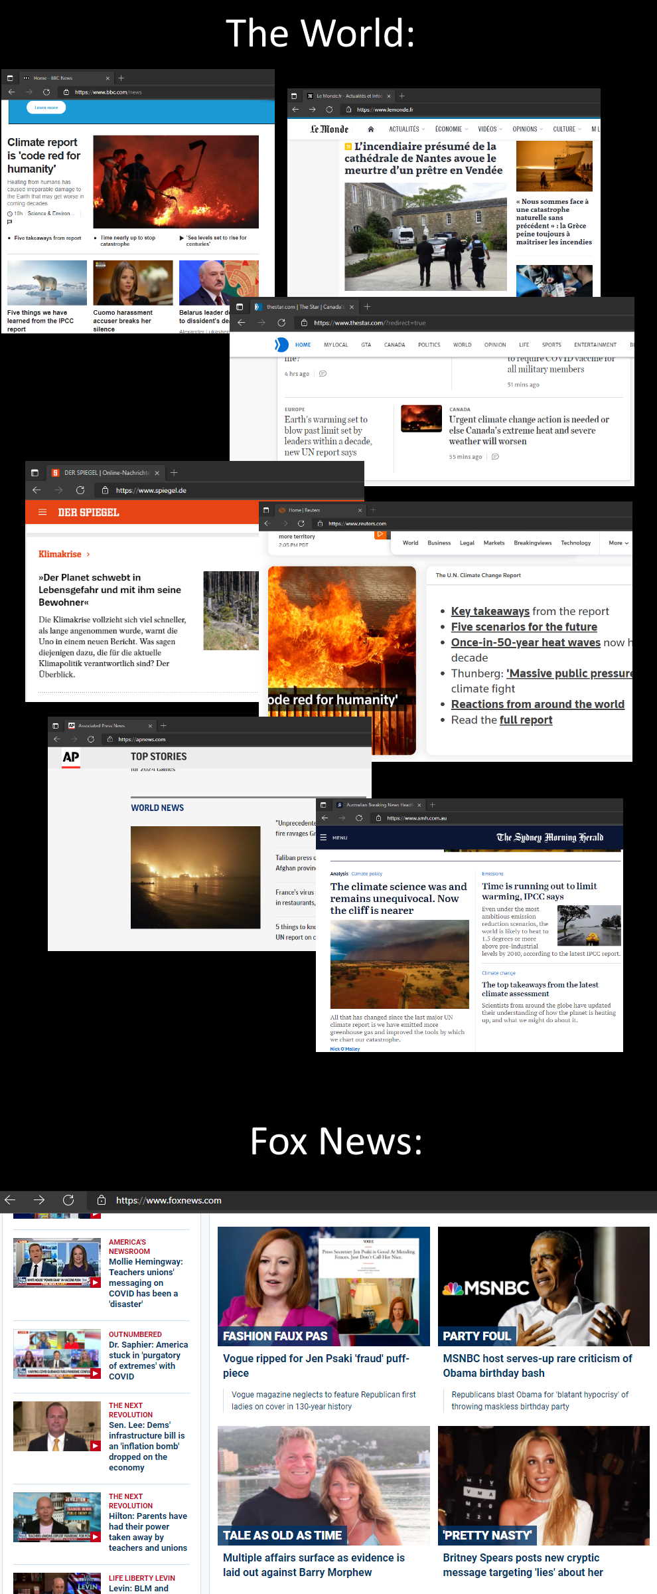Click The Star logo icon
The height and width of the screenshot is (1594, 657).
tap(281, 345)
